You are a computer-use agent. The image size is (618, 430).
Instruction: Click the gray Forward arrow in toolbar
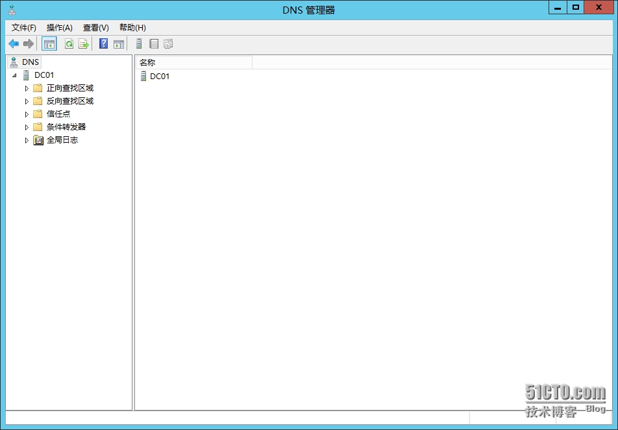(x=28, y=44)
